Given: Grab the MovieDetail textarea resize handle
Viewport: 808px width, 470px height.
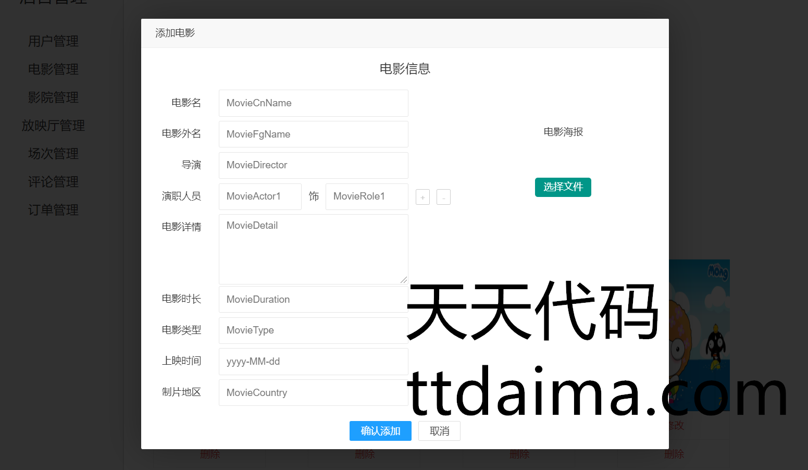Looking at the screenshot, I should pos(404,280).
